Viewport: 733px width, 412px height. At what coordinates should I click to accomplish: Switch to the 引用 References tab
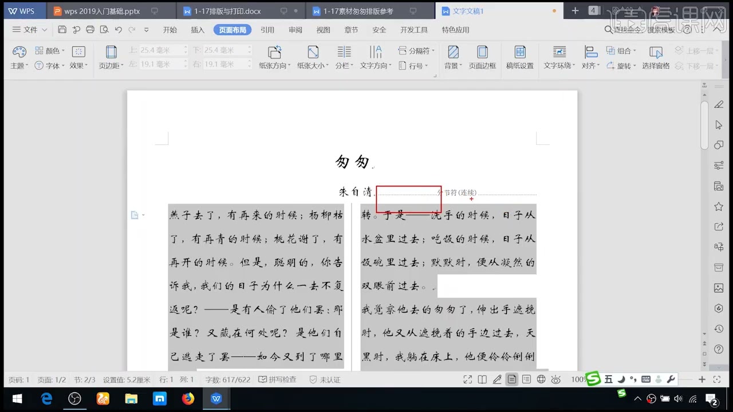tap(267, 30)
